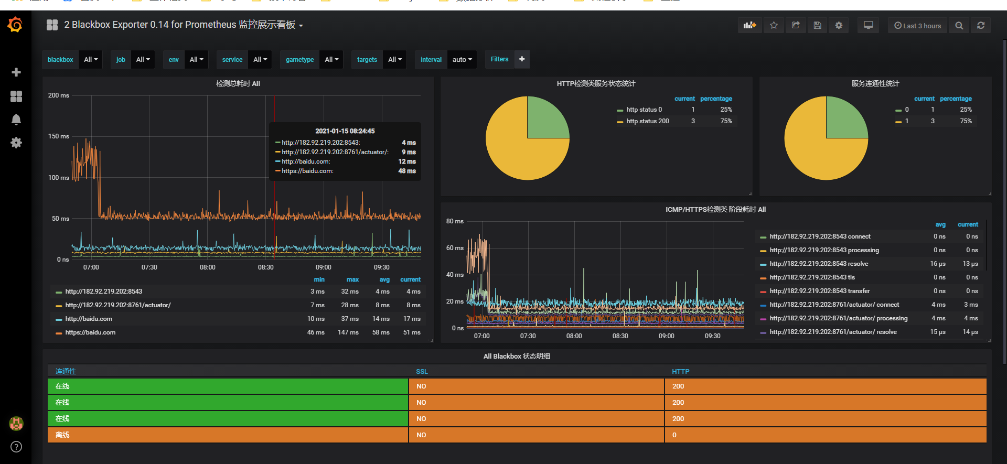Open the Grafana home logo

pos(15,25)
